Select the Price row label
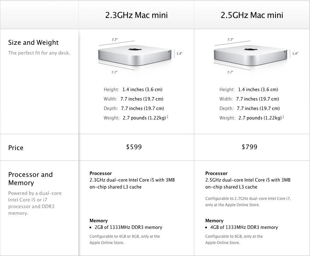 pyautogui.click(x=16, y=148)
